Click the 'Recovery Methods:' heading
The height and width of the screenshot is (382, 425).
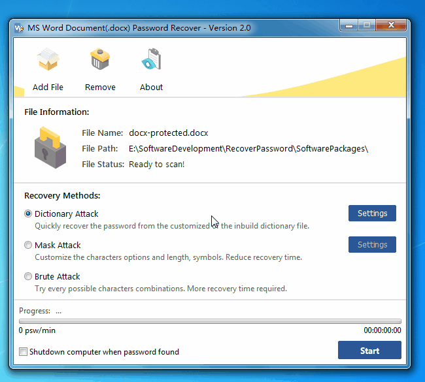click(62, 195)
